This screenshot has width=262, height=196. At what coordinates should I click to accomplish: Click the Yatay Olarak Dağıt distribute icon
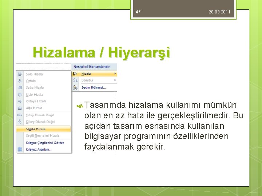tap(20, 115)
